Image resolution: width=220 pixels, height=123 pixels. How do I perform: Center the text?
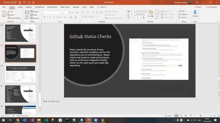(86, 17)
